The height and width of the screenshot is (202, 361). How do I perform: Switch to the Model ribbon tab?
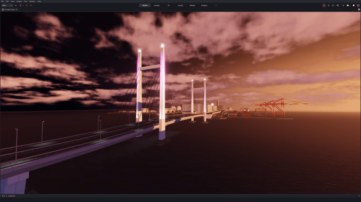coord(192,5)
